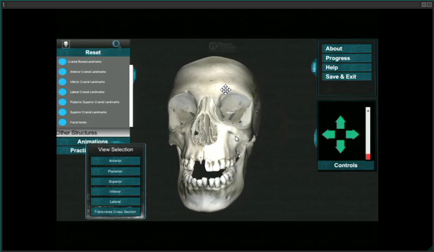Toggle the Cranial Bones/Landmarks blue circle
434x252 pixels.
point(62,62)
